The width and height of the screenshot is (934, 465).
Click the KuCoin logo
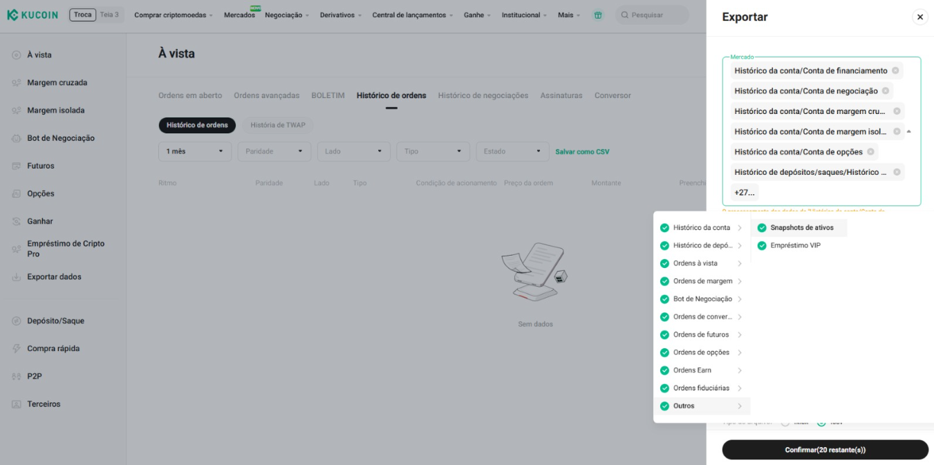click(x=32, y=15)
